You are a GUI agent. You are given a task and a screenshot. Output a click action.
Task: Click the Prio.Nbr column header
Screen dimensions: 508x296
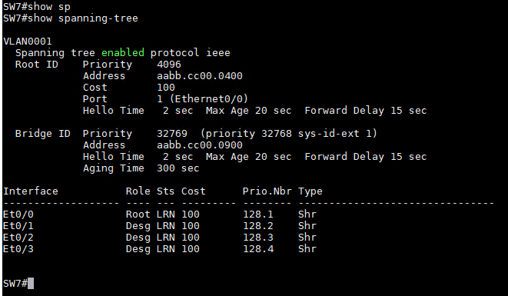pos(267,191)
